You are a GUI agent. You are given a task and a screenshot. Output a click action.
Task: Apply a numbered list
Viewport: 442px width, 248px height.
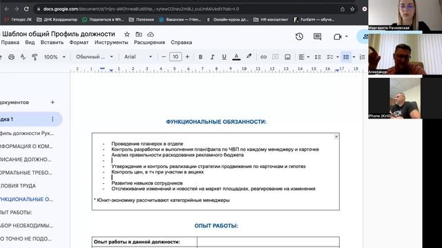coord(362,57)
